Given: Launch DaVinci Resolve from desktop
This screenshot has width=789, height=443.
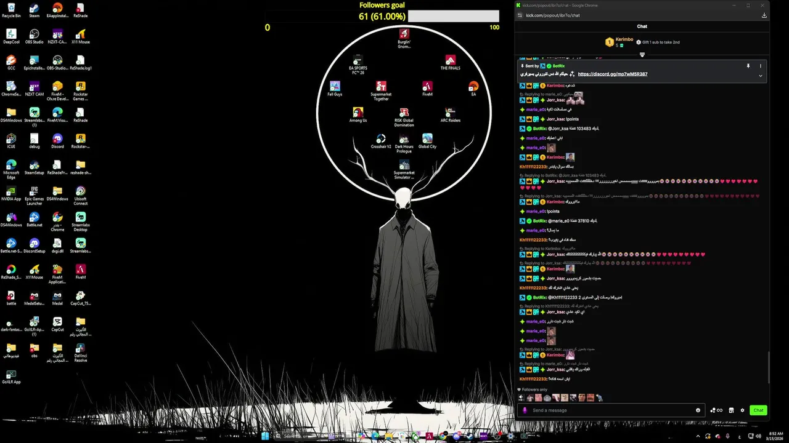Looking at the screenshot, I should click(81, 353).
